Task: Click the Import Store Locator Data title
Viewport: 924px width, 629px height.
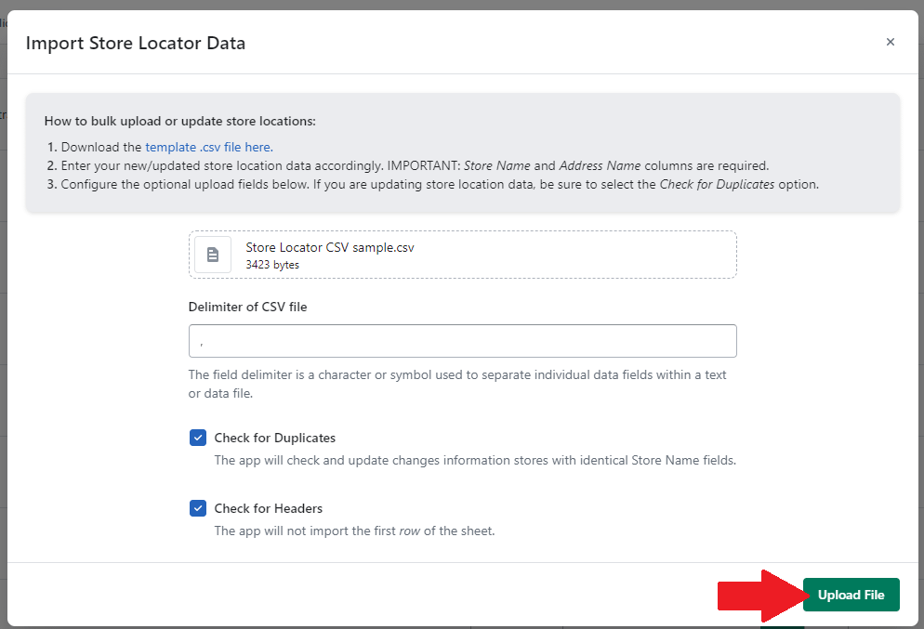Action: click(x=135, y=43)
